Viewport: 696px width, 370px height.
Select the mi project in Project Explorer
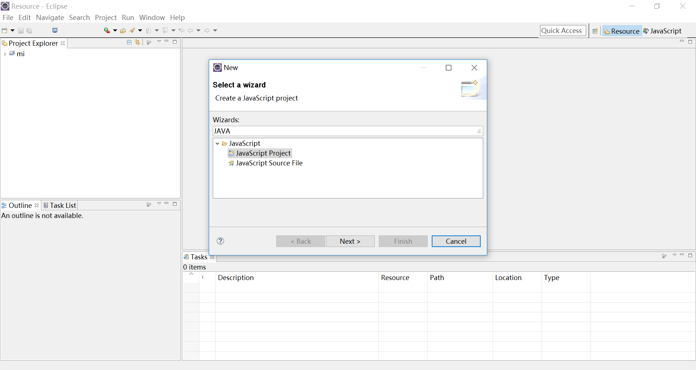coord(20,54)
